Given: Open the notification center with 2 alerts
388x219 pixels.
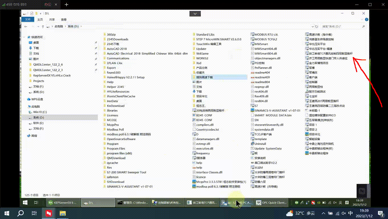Looking at the screenshot, I should 381,213.
